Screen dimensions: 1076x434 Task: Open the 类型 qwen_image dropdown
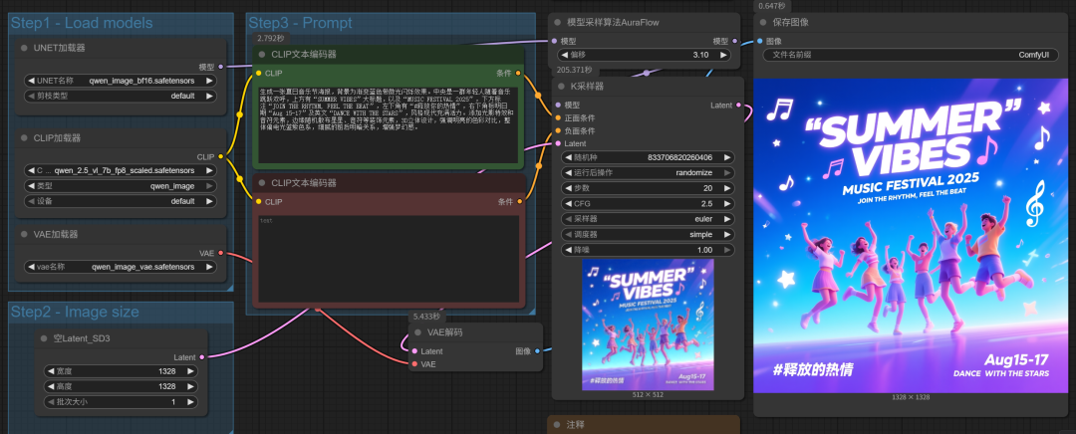click(x=121, y=186)
